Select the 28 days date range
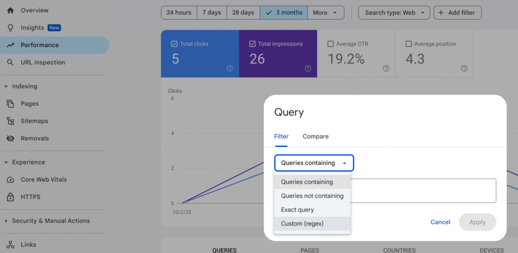This screenshot has width=518, height=253. pos(243,13)
